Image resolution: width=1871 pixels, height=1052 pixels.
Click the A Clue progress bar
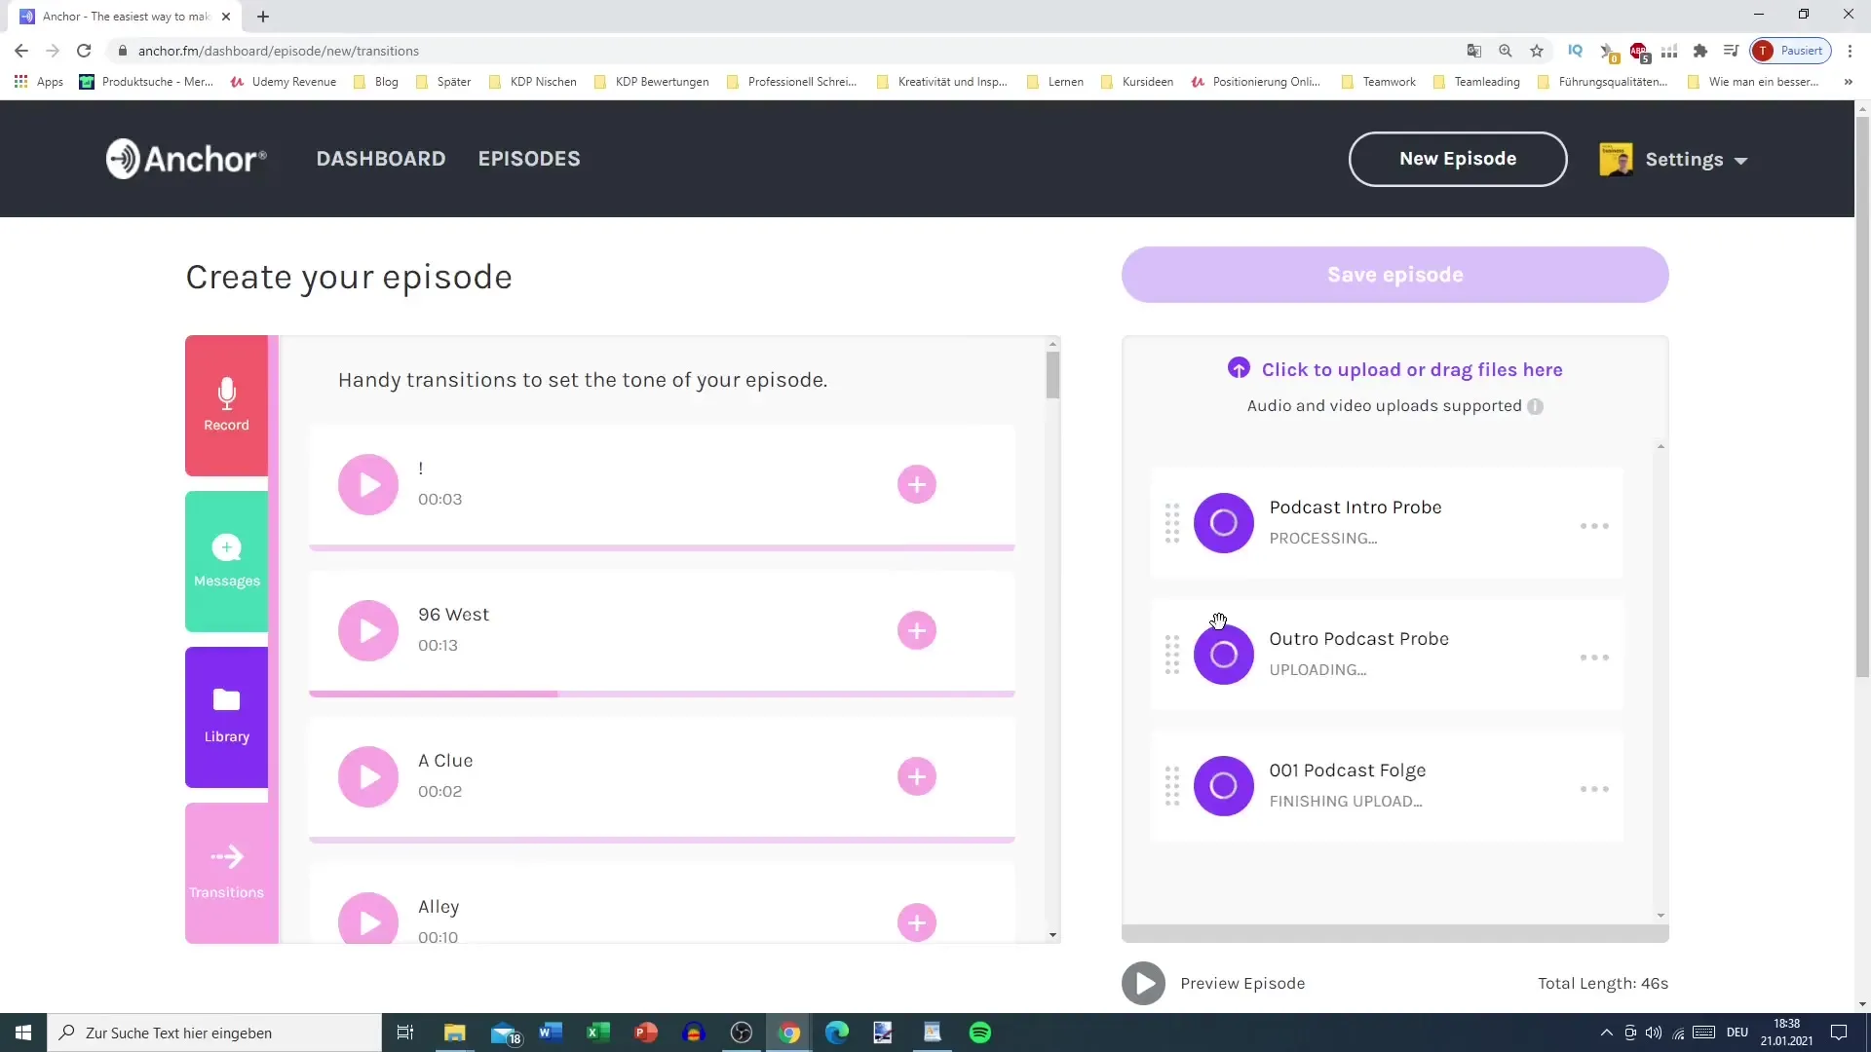coord(662,840)
